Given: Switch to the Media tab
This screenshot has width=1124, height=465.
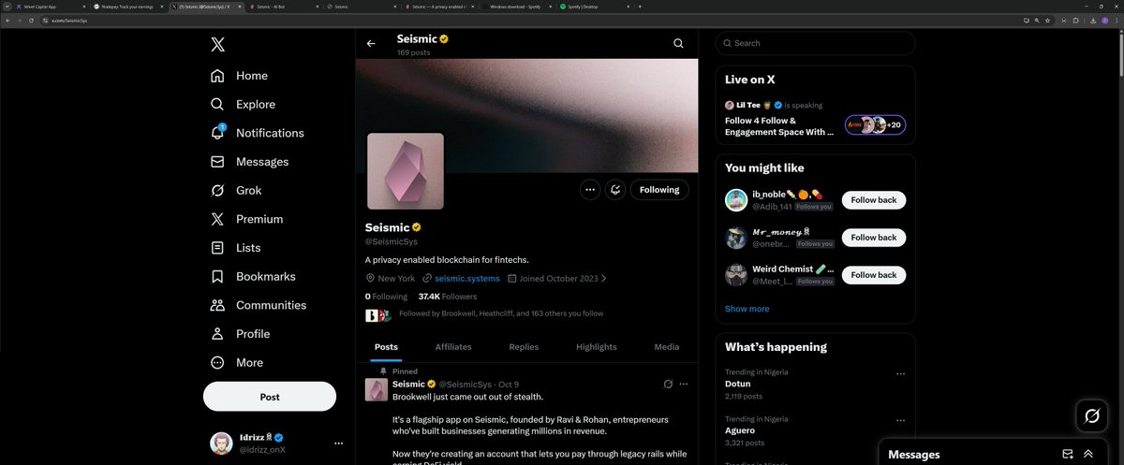Looking at the screenshot, I should click(x=667, y=347).
